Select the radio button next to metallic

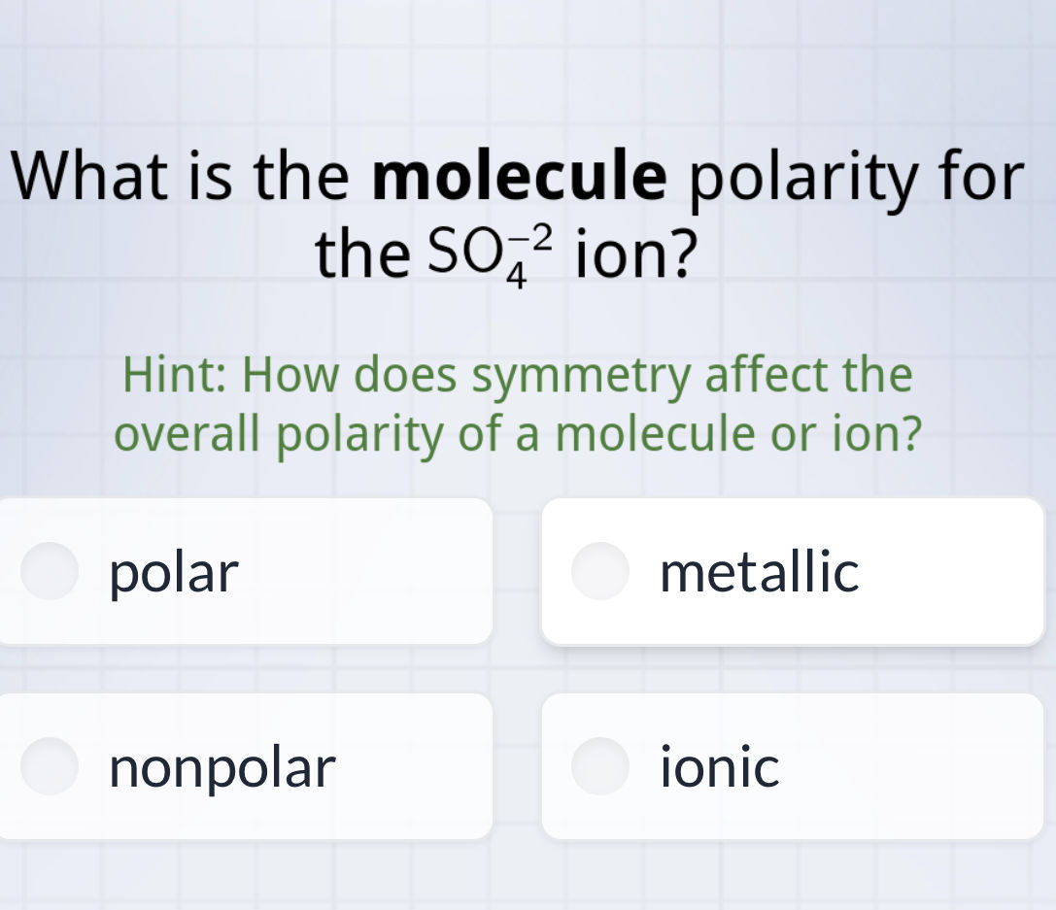click(600, 572)
